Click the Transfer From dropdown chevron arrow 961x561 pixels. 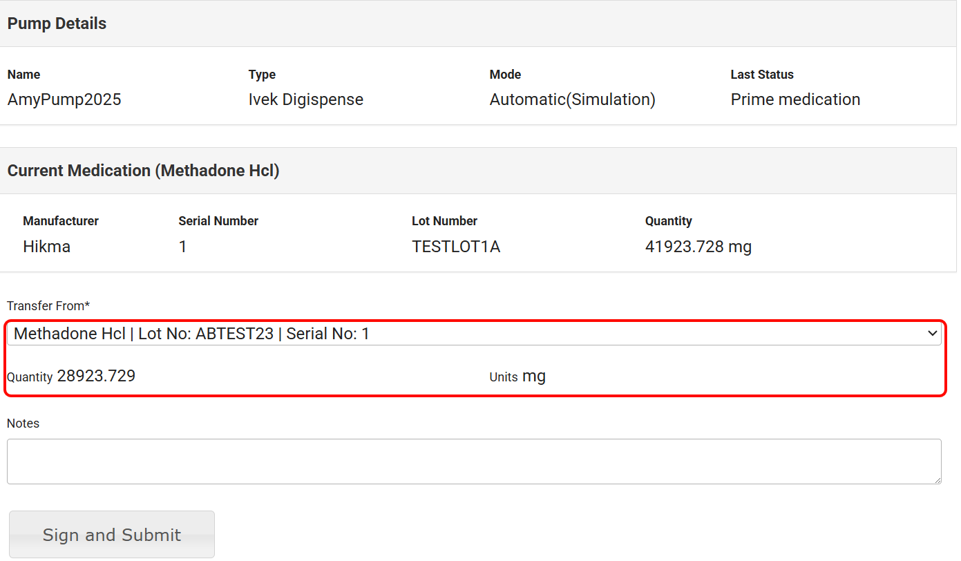point(933,334)
